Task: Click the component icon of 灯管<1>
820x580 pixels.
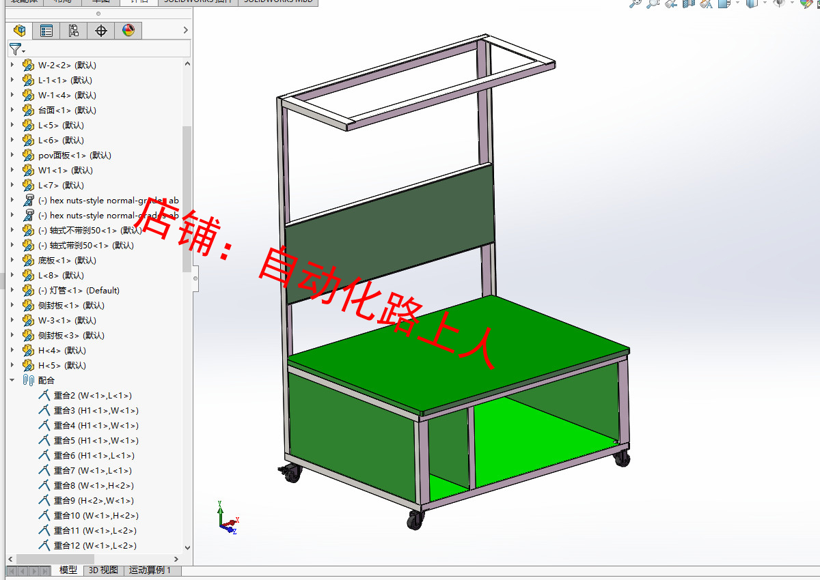Action: point(28,291)
